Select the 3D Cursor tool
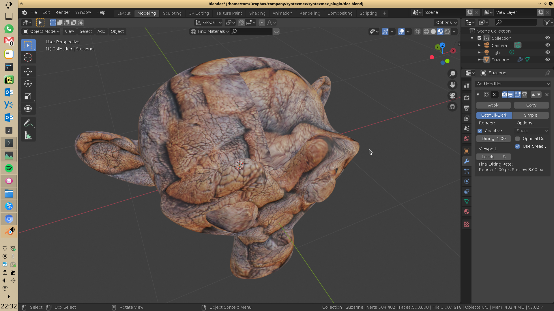The width and height of the screenshot is (554, 311). point(28,57)
